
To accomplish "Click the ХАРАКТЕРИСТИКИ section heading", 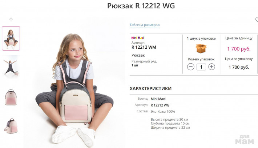I will [150, 89].
